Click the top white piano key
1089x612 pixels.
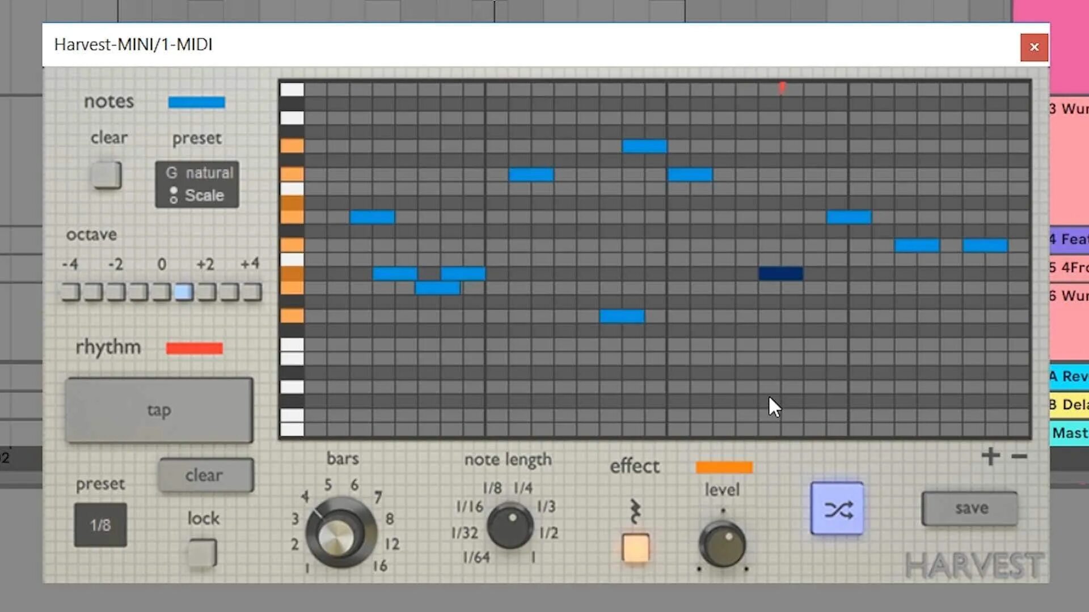pos(292,90)
